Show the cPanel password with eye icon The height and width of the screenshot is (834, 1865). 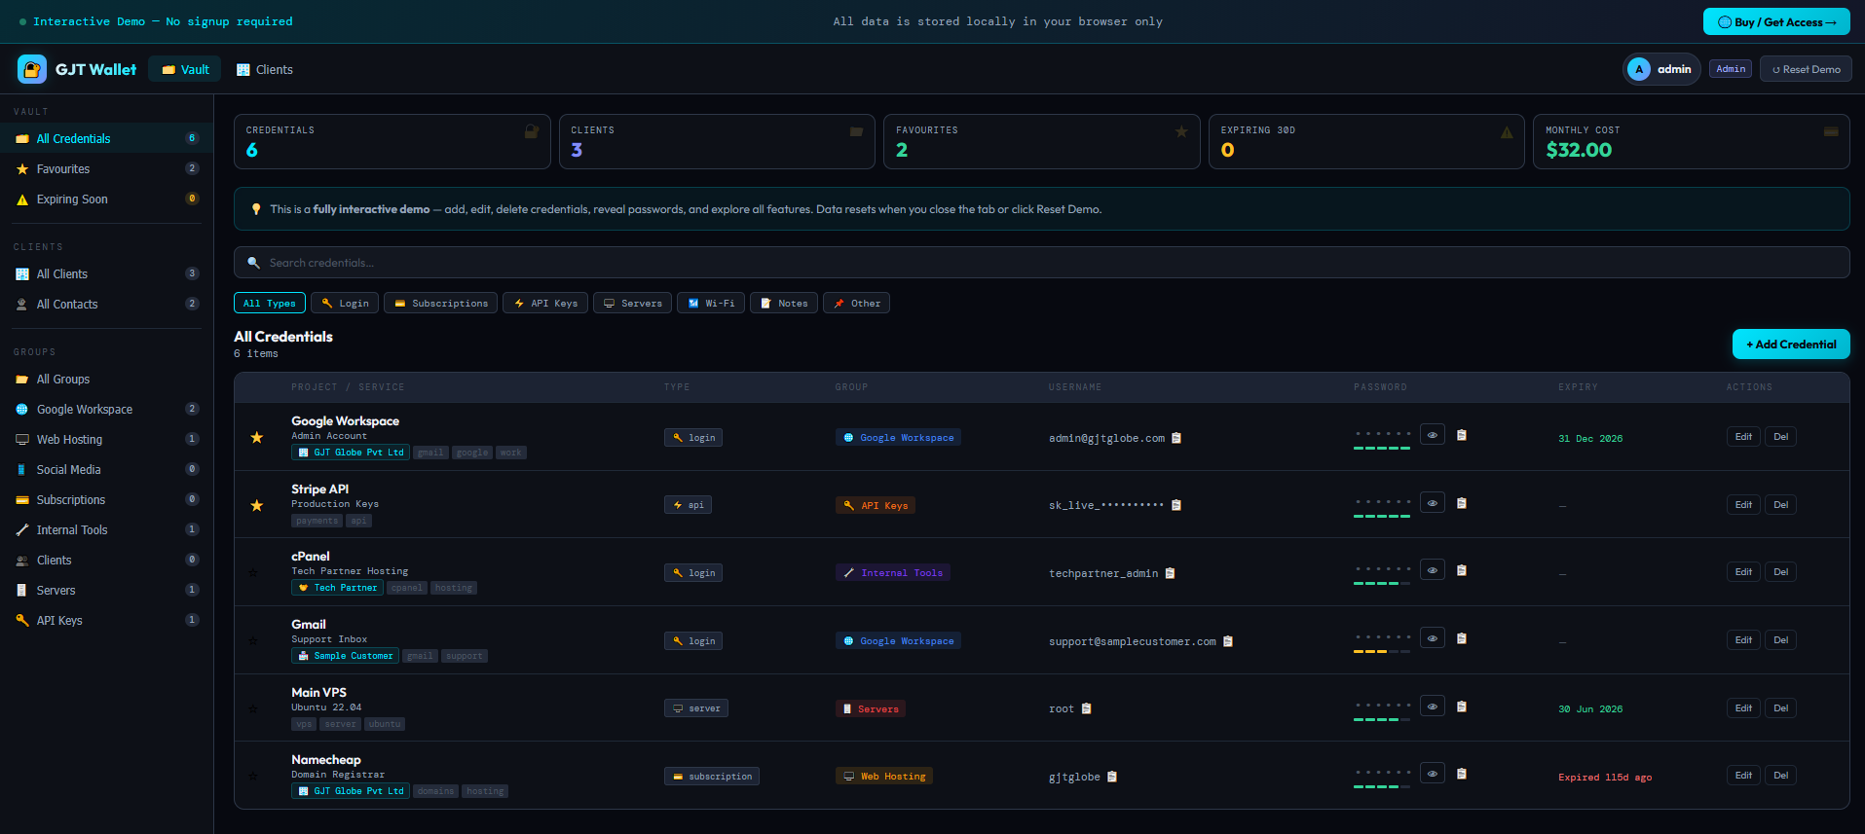tap(1432, 570)
